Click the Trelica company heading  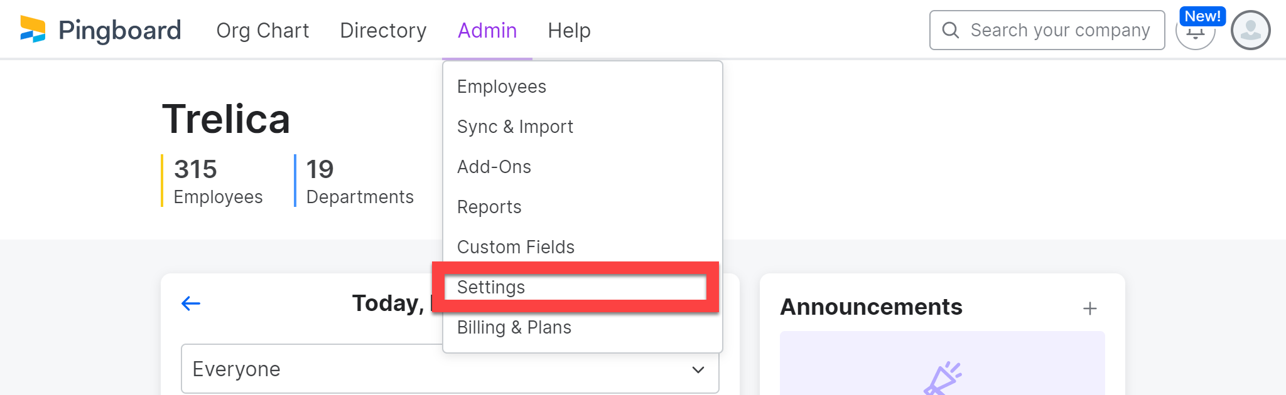[226, 119]
